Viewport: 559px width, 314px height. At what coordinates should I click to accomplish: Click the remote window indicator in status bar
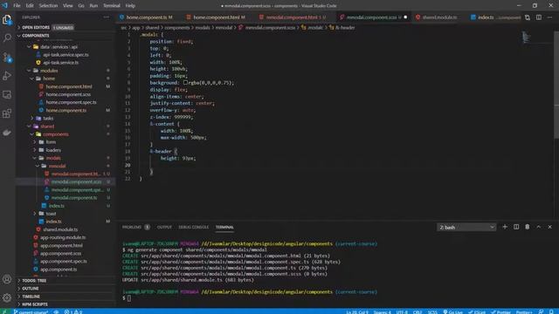(4, 311)
